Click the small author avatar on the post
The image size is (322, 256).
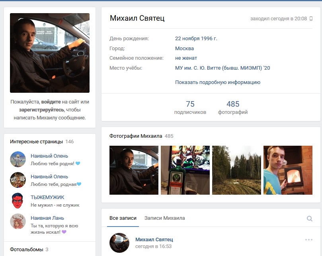(x=119, y=243)
